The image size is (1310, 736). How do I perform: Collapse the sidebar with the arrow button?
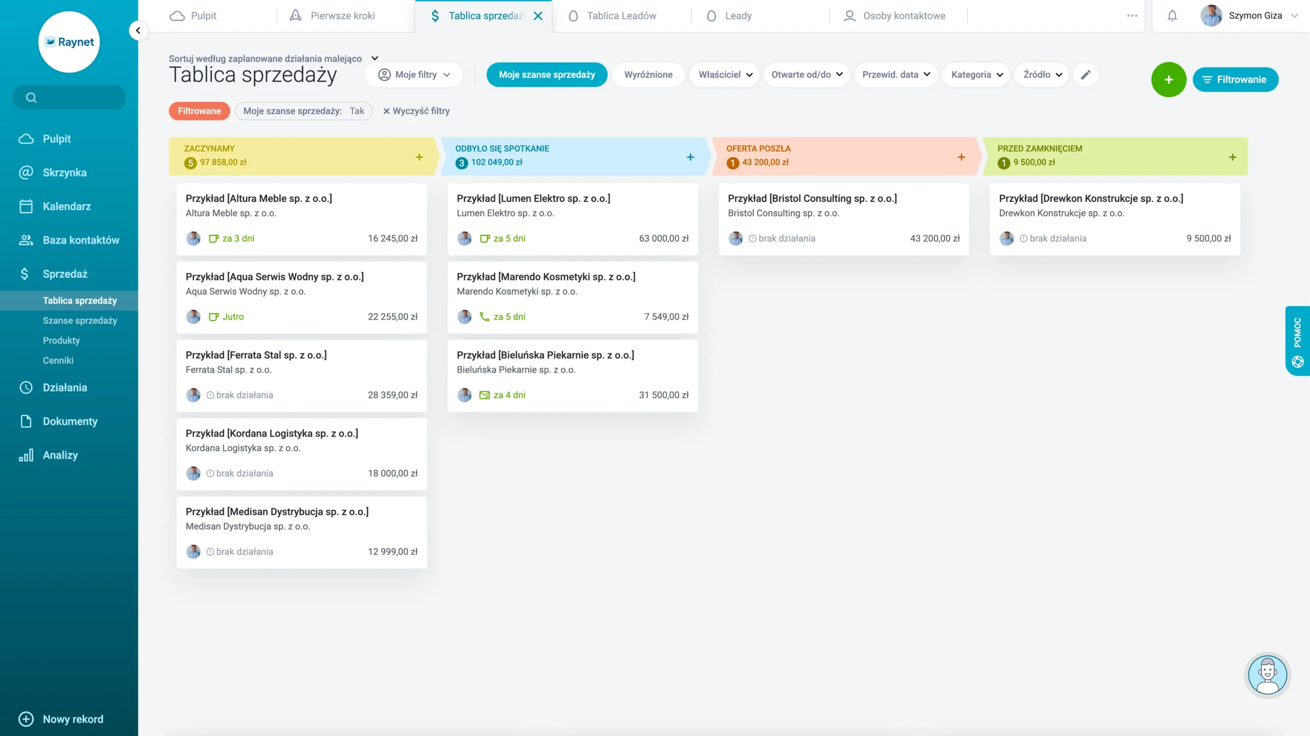[138, 30]
